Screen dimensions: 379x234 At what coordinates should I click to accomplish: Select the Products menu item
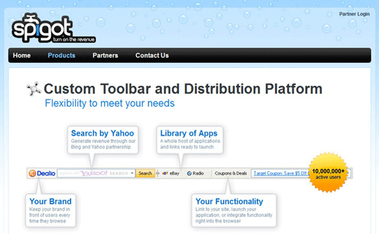click(61, 56)
